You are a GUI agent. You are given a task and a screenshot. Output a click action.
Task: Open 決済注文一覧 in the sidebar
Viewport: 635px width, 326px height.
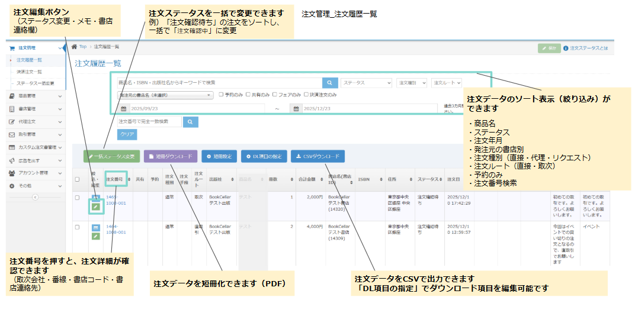click(x=29, y=72)
